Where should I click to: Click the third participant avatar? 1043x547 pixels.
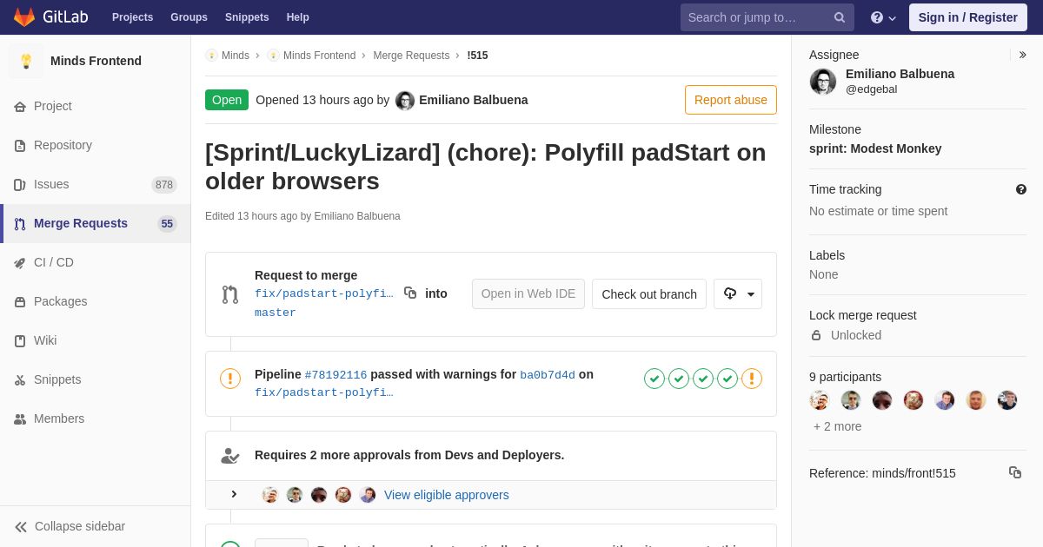(x=882, y=400)
